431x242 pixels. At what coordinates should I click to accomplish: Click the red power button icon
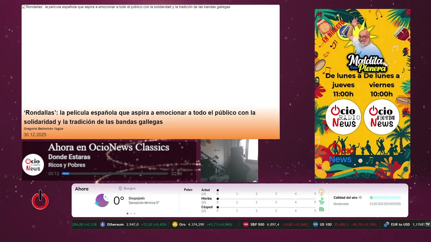click(x=40, y=200)
